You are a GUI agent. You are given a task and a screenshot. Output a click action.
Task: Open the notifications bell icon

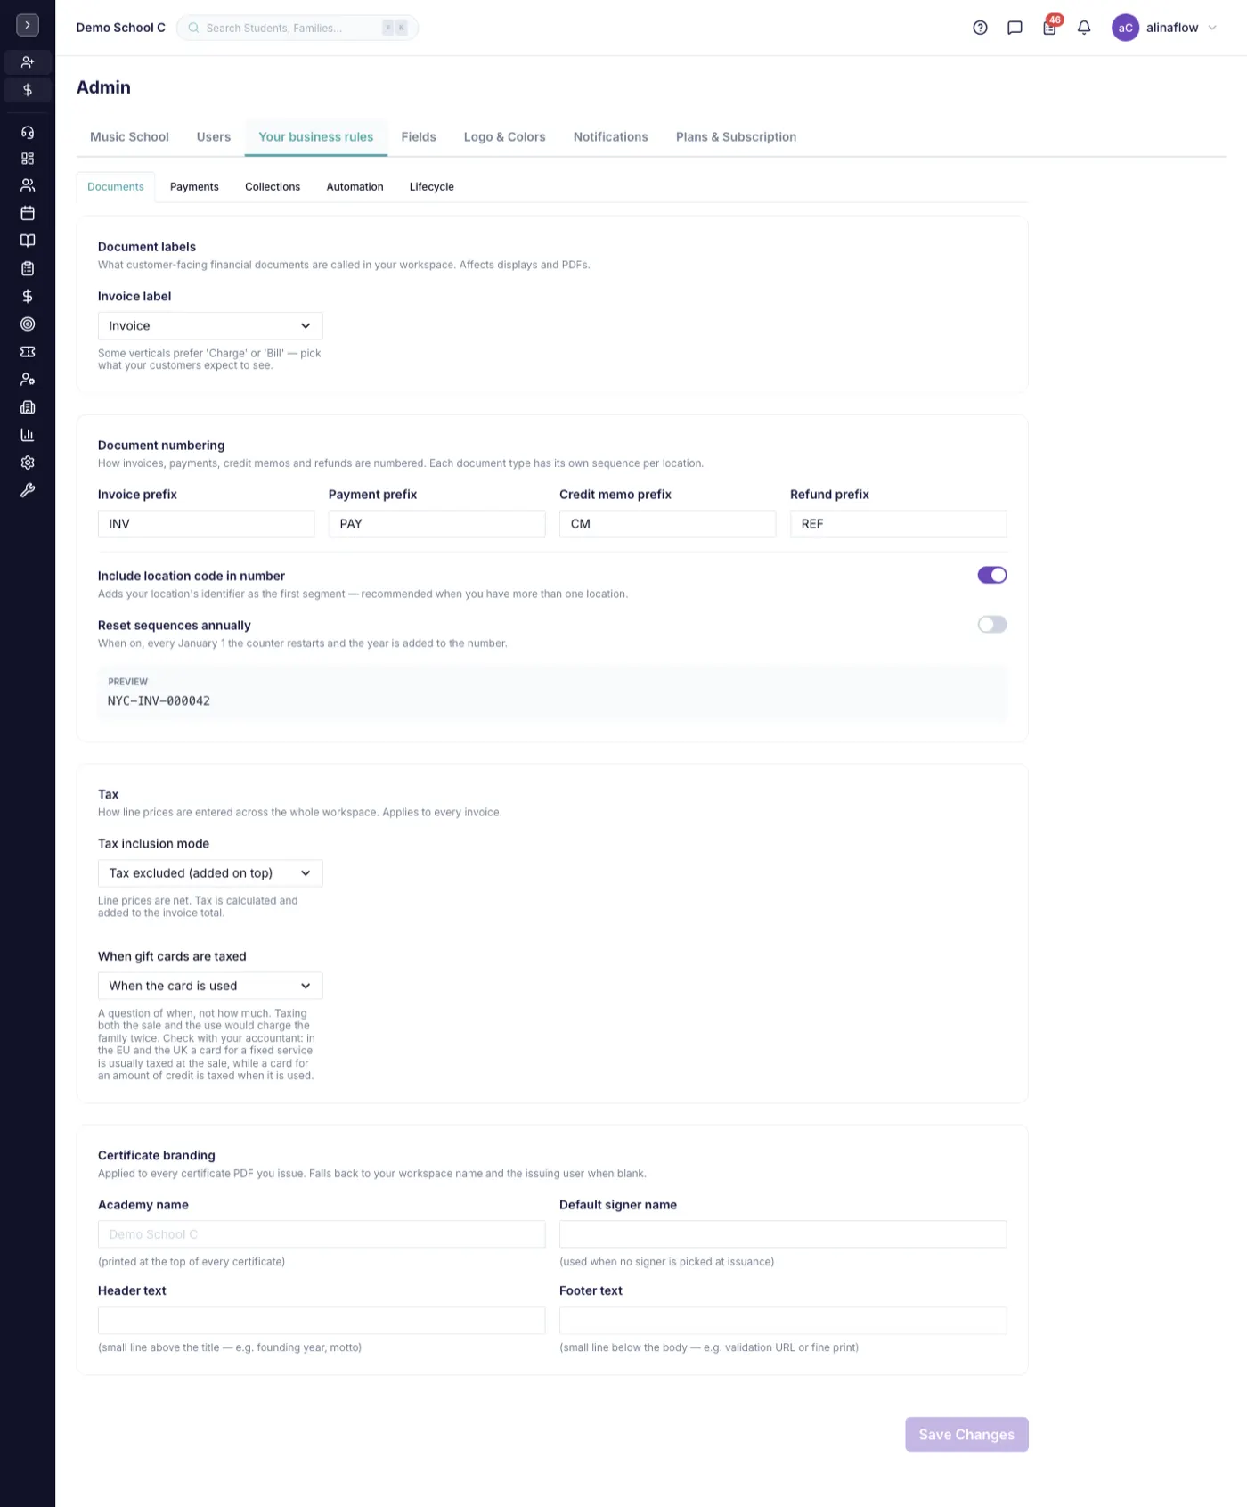coord(1084,28)
